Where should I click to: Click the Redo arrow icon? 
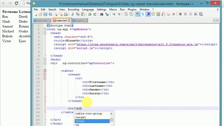tap(95, 14)
